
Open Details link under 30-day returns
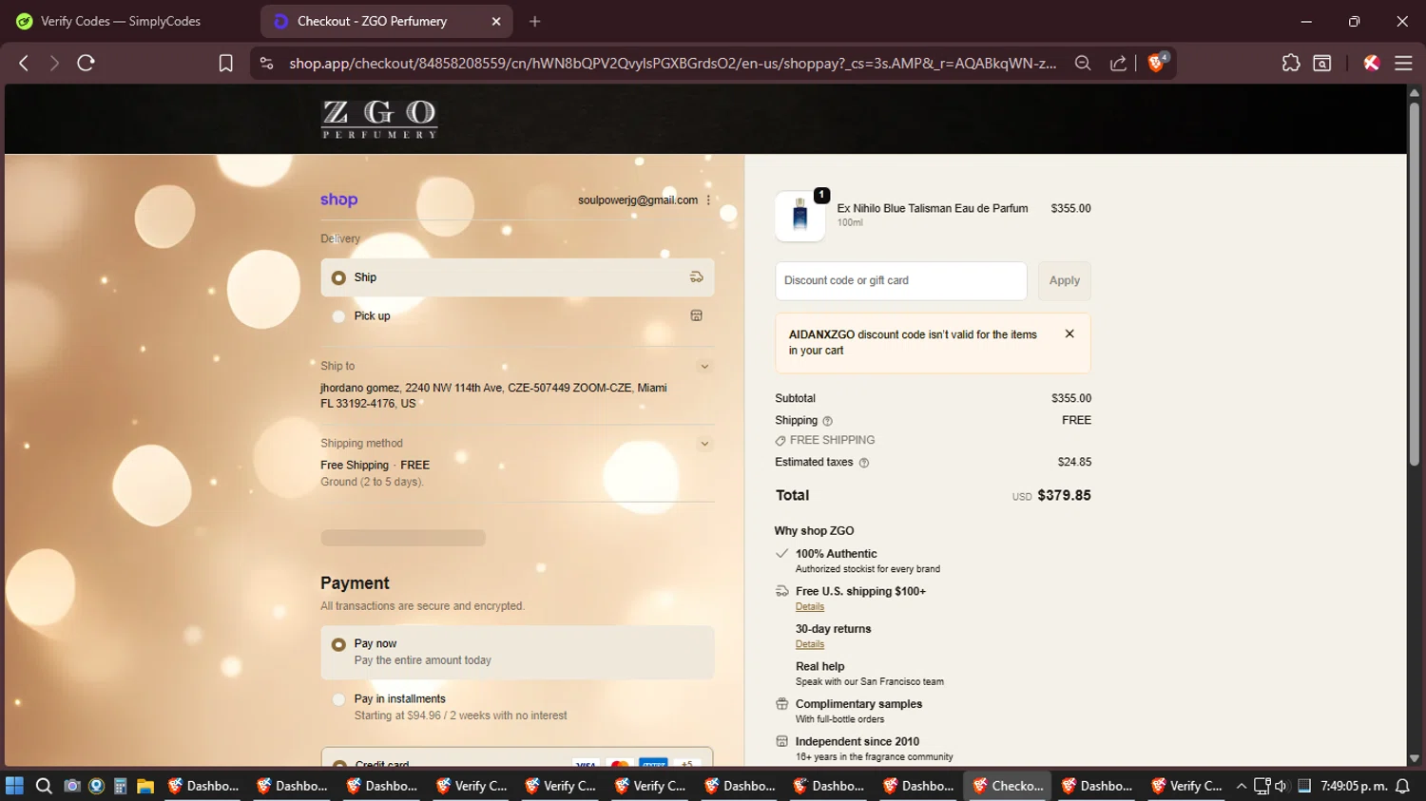tap(810, 644)
